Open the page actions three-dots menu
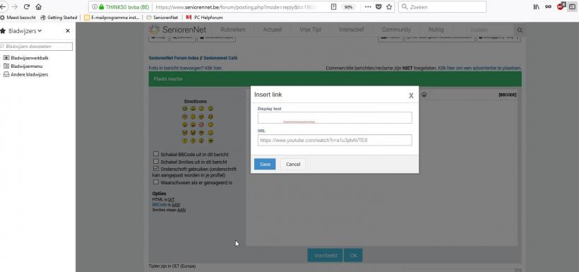This screenshot has height=272, width=579. [368, 6]
